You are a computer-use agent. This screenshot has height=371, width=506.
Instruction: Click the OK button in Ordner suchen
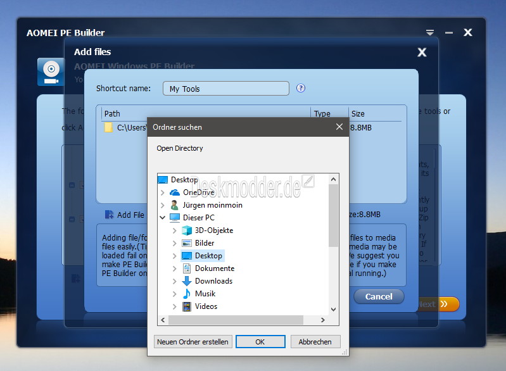[x=260, y=342]
